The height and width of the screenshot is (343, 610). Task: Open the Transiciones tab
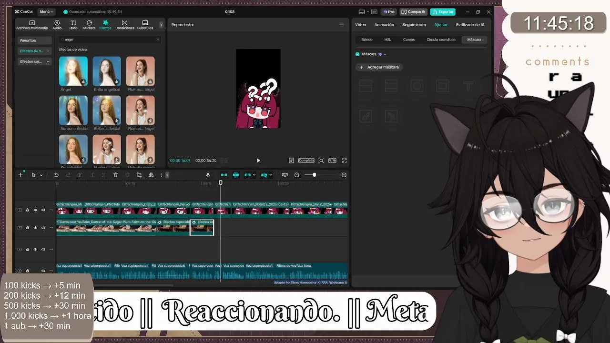click(124, 25)
